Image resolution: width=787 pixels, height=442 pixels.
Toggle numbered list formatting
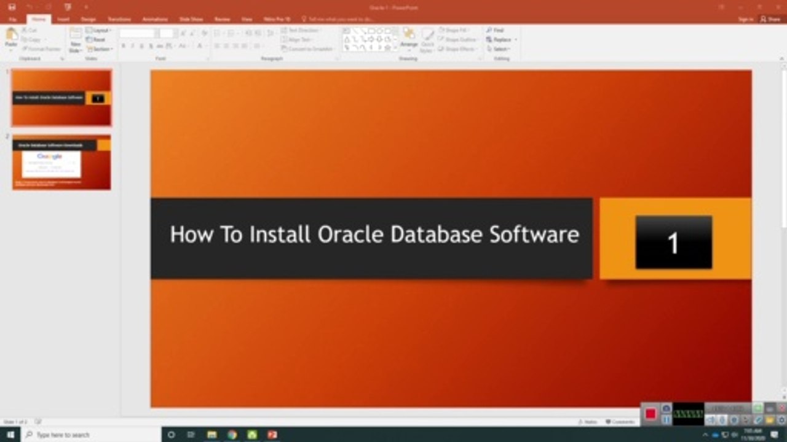(231, 33)
